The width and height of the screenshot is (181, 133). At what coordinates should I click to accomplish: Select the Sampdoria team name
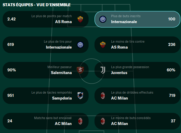pyautogui.click(x=62, y=98)
